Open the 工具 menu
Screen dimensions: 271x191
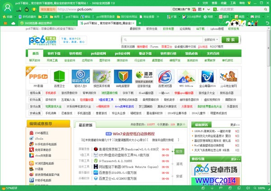coord(233,3)
